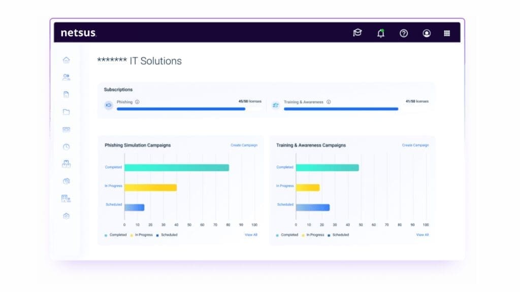Open the pie chart reports sidebar icon
520x292 pixels.
[x=67, y=181]
